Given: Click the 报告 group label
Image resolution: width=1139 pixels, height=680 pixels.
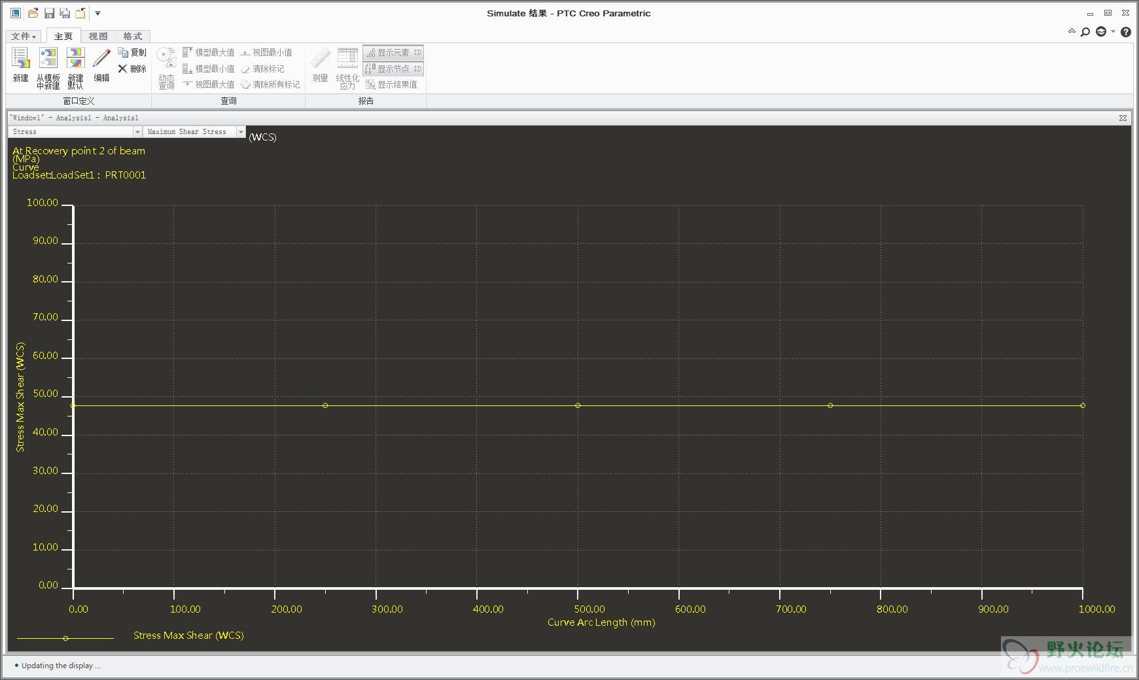Looking at the screenshot, I should tap(366, 101).
